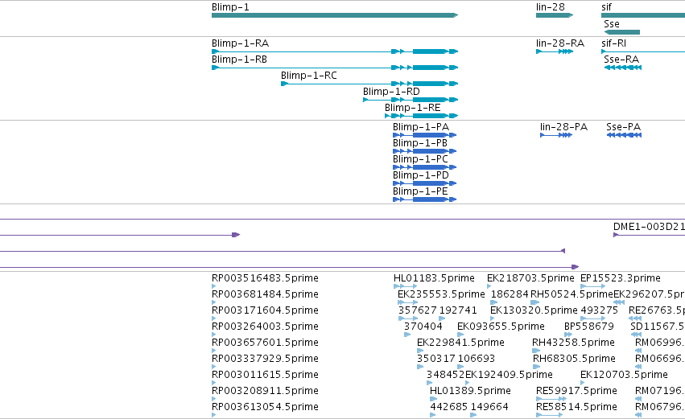Open EST RP003681484.5prime
The width and height of the screenshot is (685, 419).
click(265, 294)
